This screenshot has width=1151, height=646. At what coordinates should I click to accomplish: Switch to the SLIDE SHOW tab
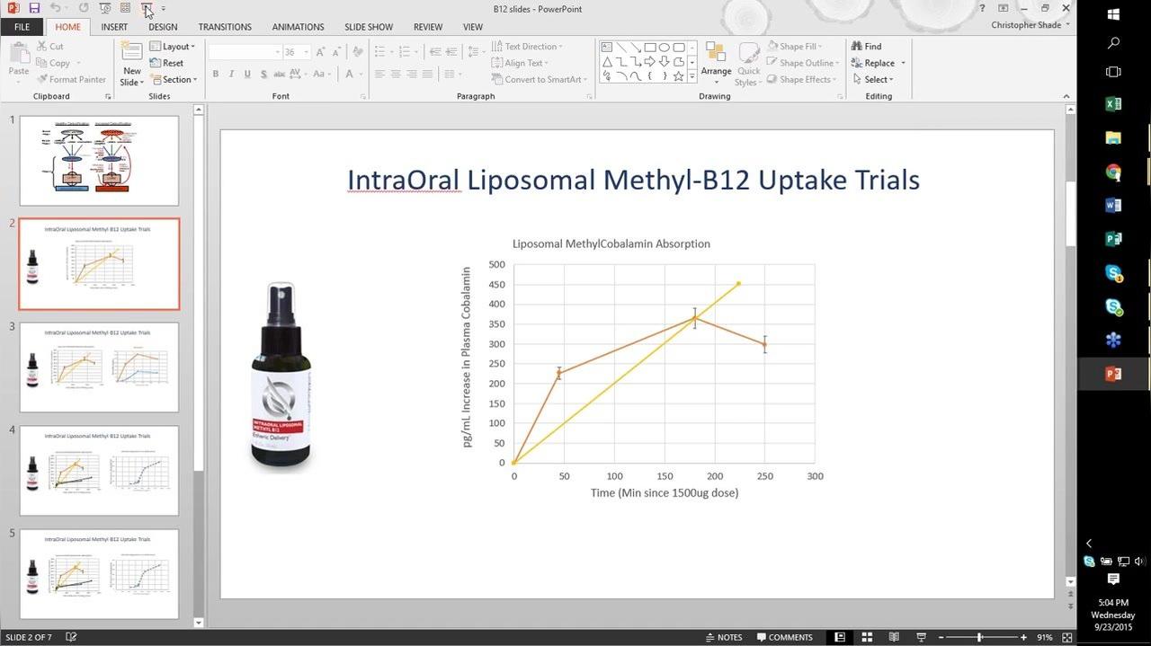coord(369,27)
